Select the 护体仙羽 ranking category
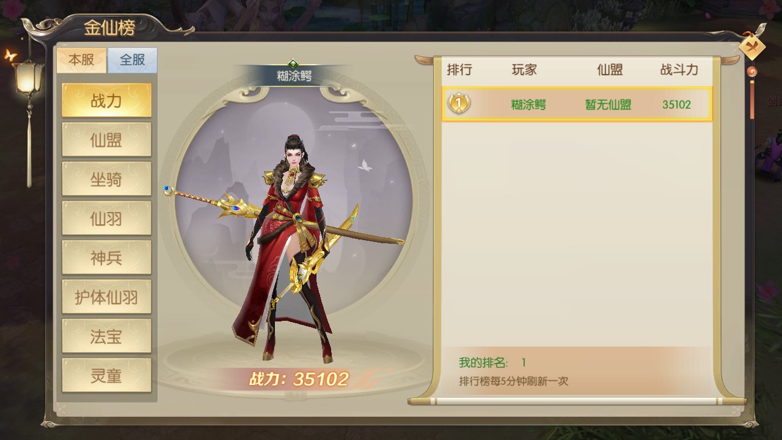 tap(106, 297)
